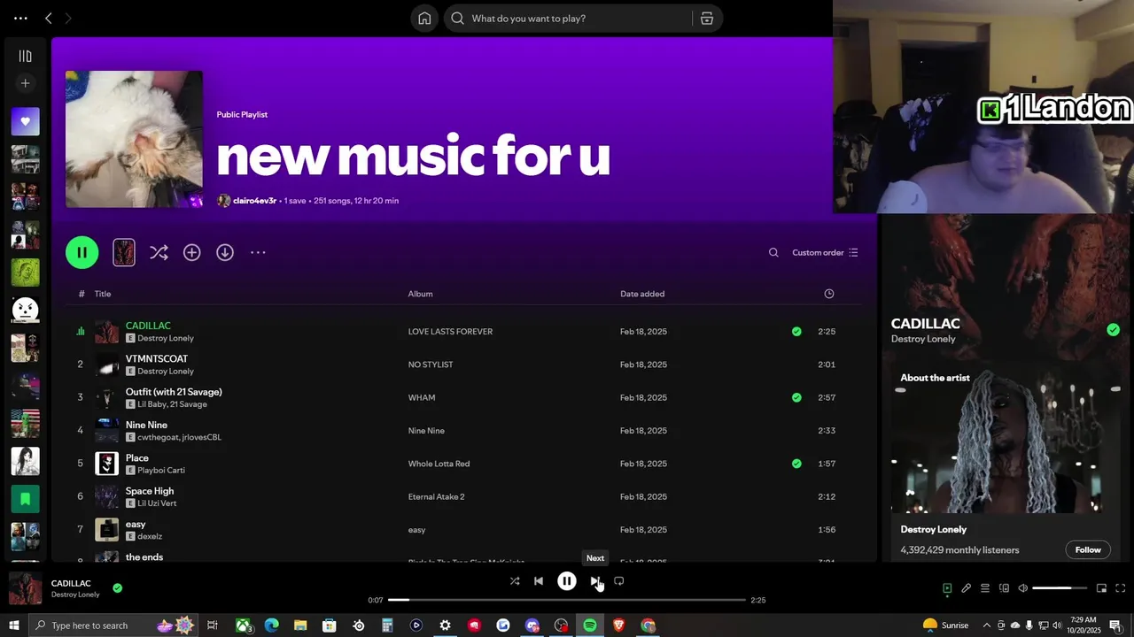Toggle saved checkmark on CADILLAC row
Viewport: 1134px width, 637px height.
point(796,332)
